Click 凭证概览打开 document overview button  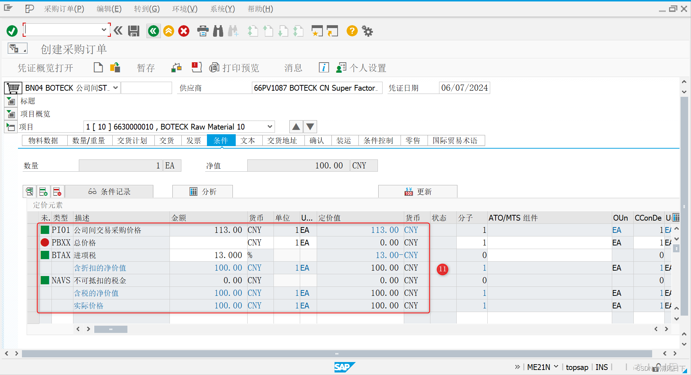click(46, 68)
